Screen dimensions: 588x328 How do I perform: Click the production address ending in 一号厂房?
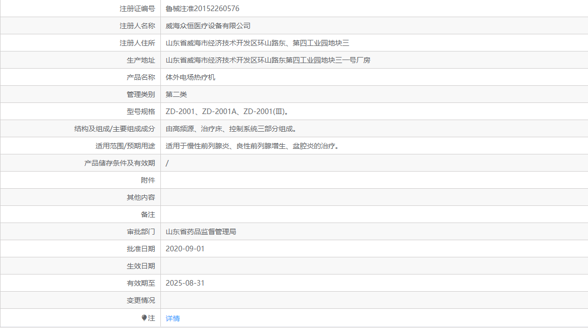click(x=268, y=60)
